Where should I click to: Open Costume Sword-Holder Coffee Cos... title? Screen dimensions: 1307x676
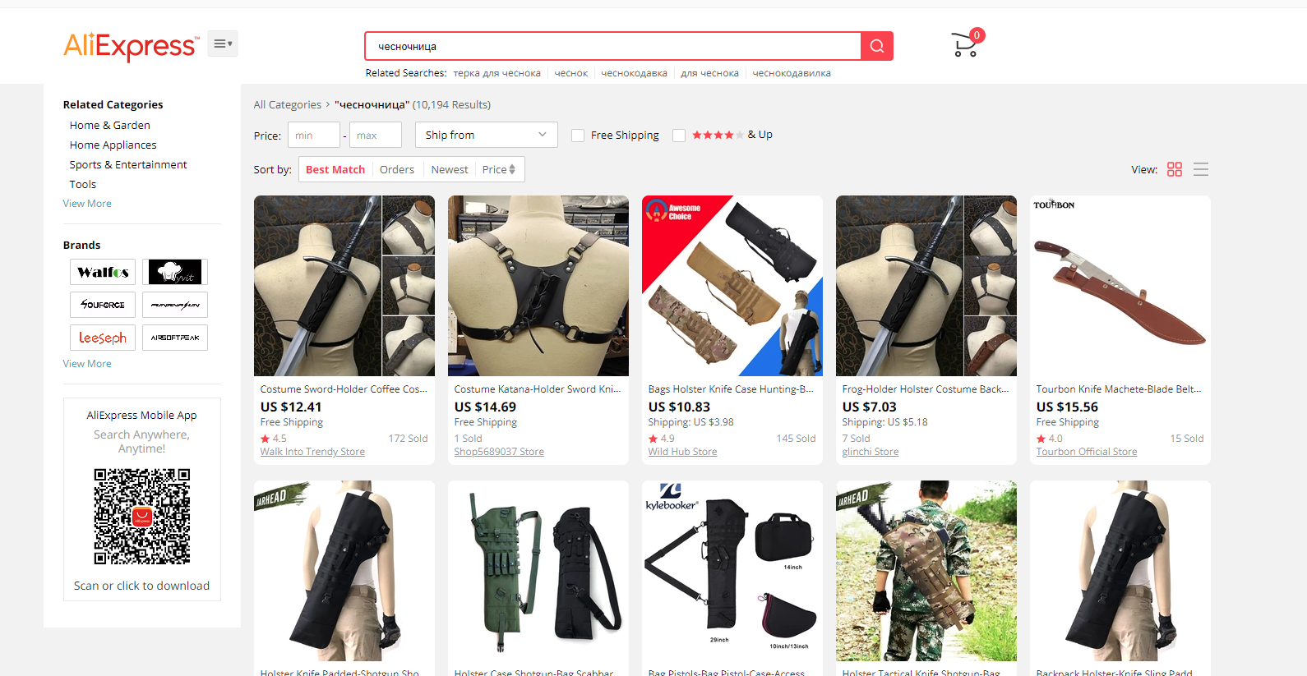click(x=344, y=389)
